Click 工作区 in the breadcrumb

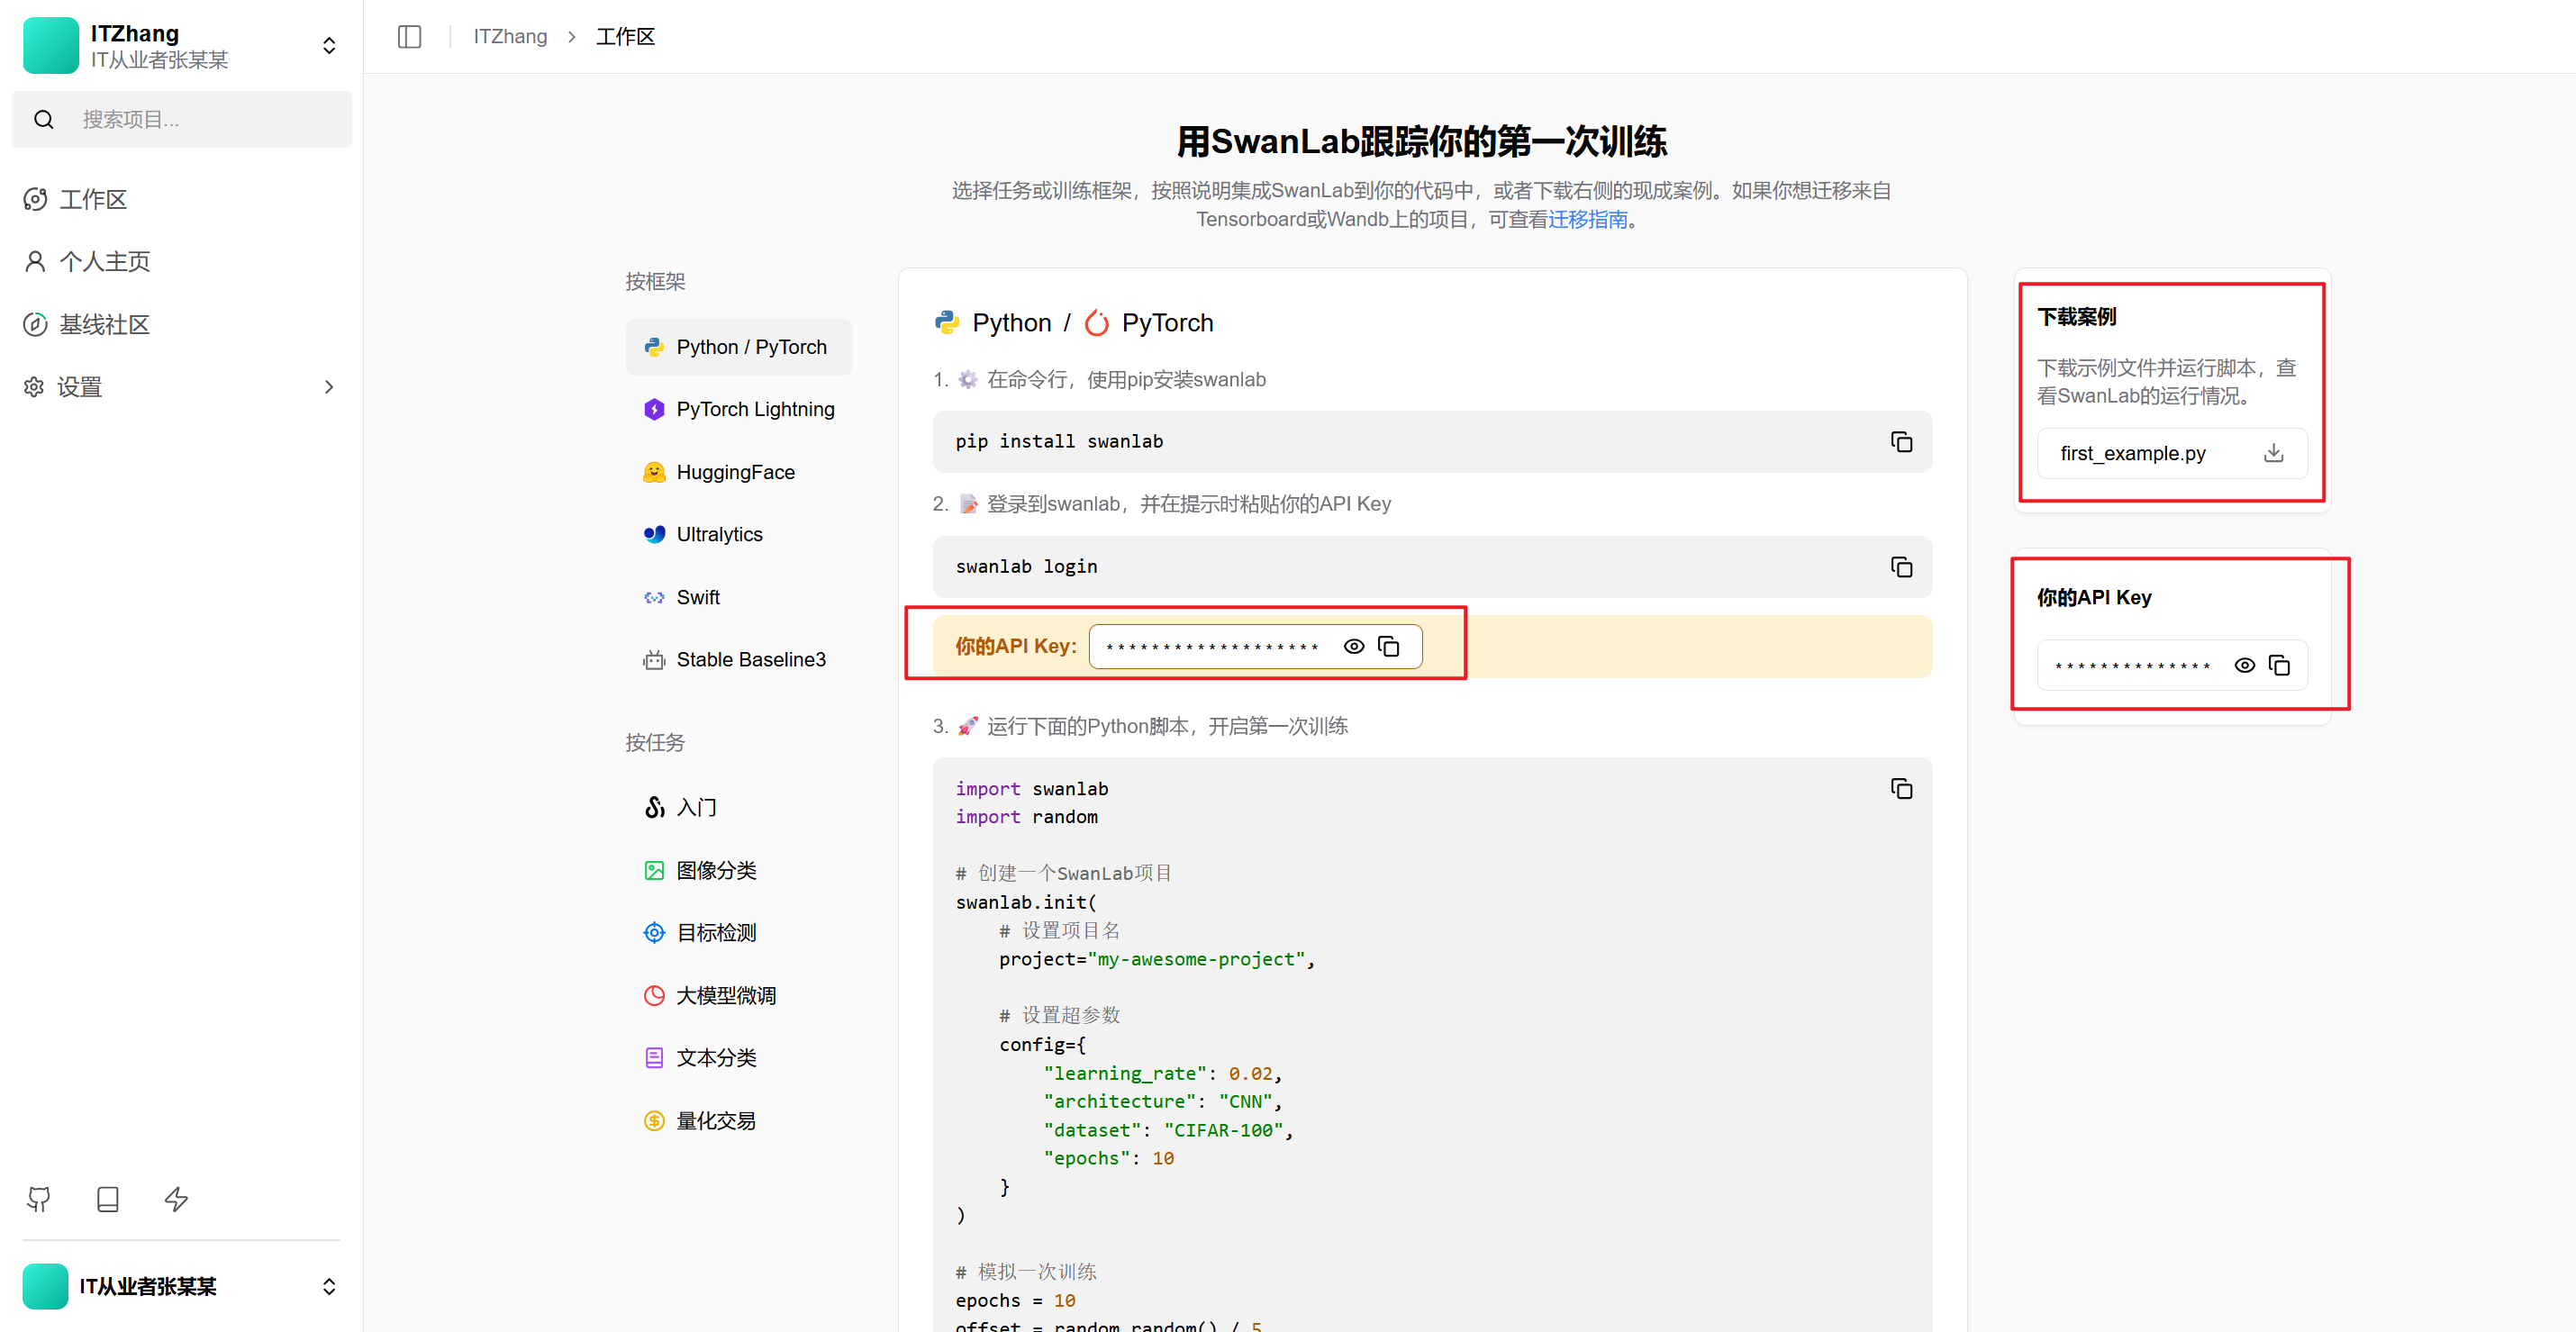[x=625, y=37]
